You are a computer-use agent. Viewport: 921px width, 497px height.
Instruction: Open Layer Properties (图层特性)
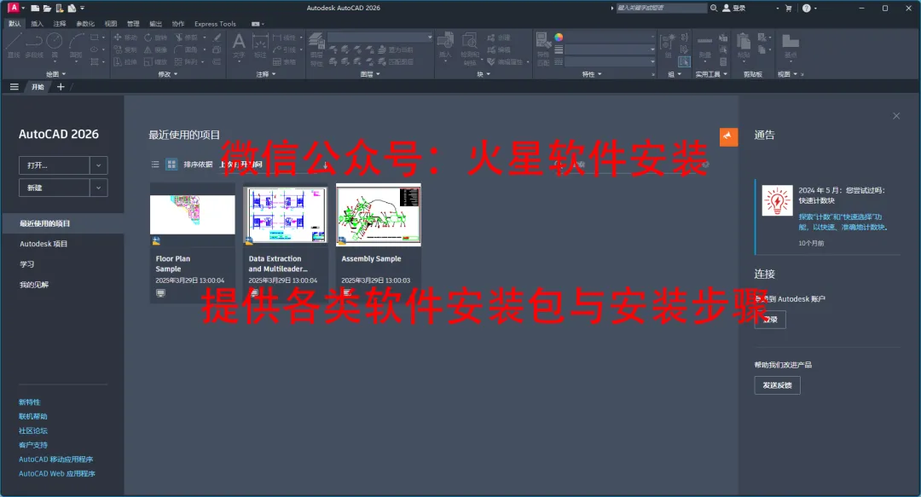coord(316,49)
